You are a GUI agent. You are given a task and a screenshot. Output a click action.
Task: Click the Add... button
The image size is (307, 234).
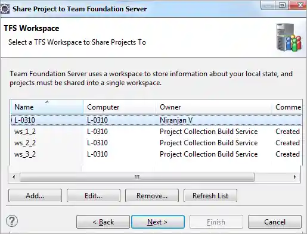coord(35,196)
